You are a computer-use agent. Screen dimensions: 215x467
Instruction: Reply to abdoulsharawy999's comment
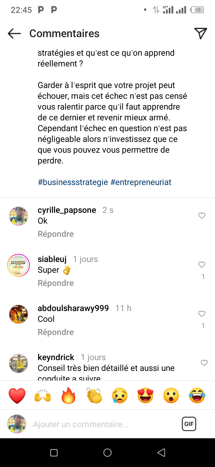[x=56, y=332]
